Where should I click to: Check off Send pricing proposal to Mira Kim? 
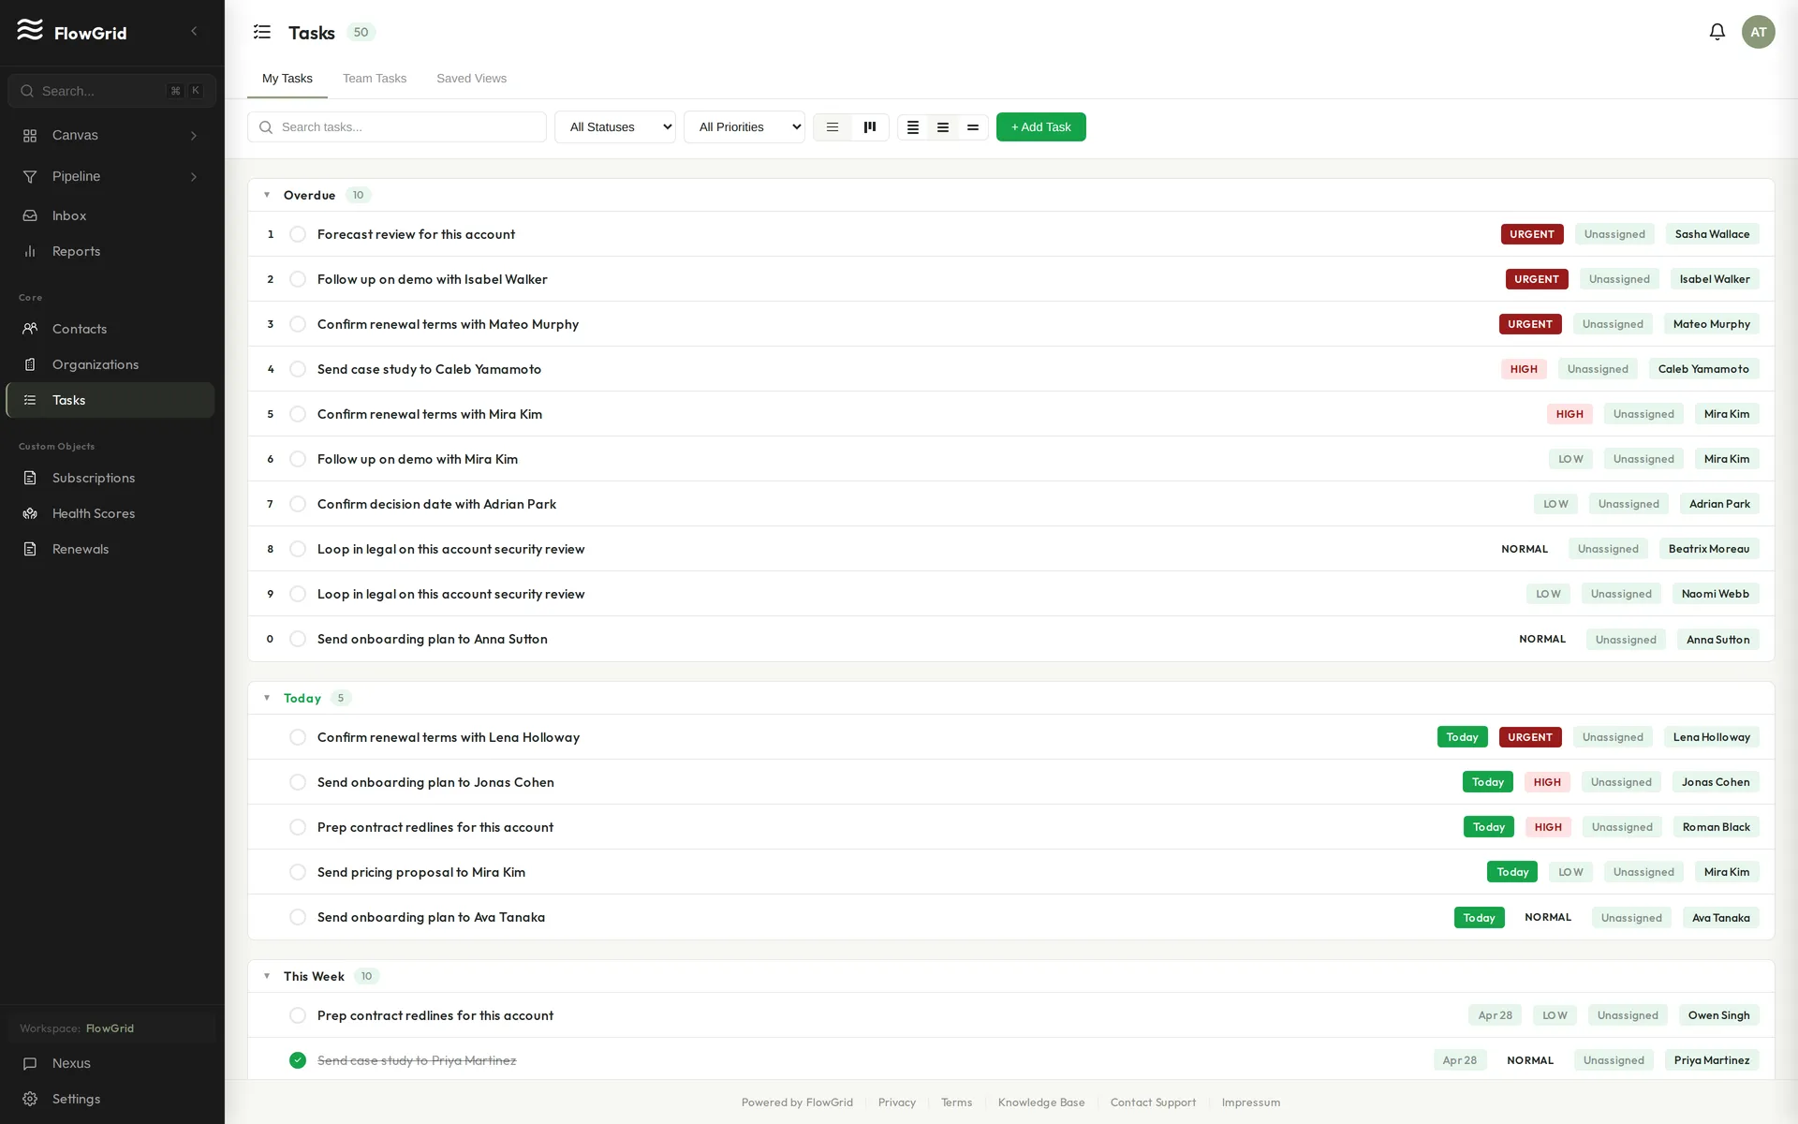pyautogui.click(x=298, y=872)
